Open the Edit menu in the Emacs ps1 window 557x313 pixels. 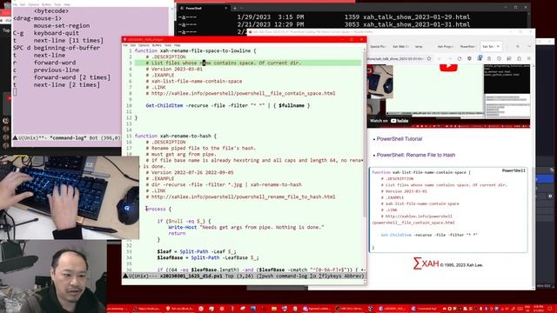(133, 45)
